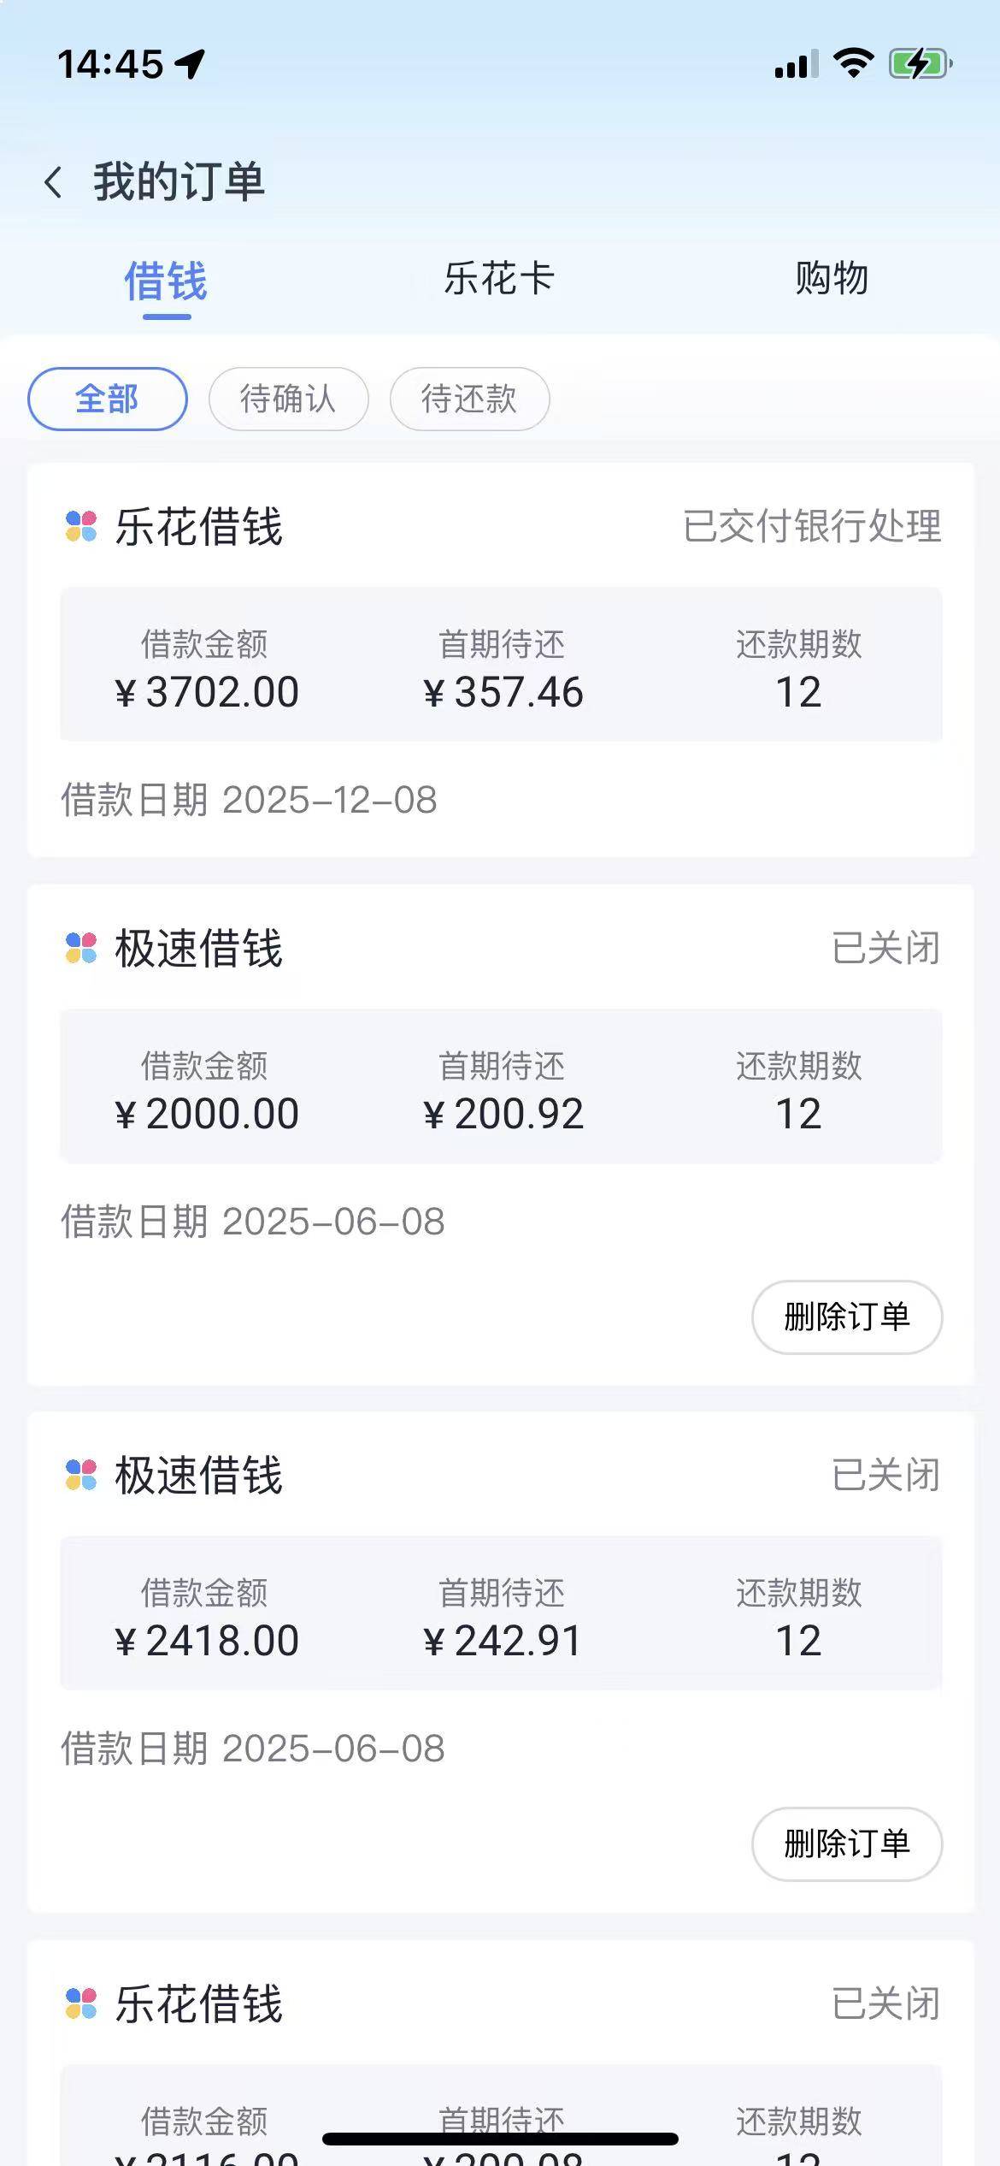Tap the Wi-Fi status icon
Image resolution: width=1000 pixels, height=2166 pixels.
pyautogui.click(x=852, y=63)
